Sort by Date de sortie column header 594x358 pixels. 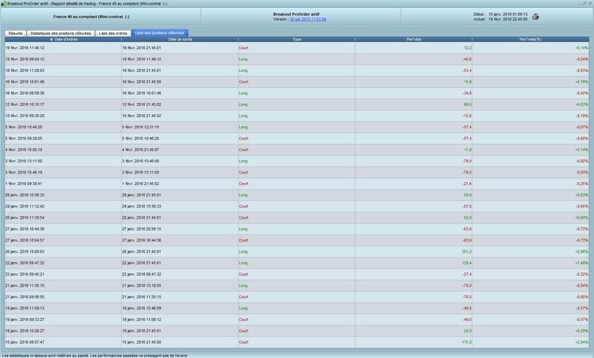click(x=179, y=39)
